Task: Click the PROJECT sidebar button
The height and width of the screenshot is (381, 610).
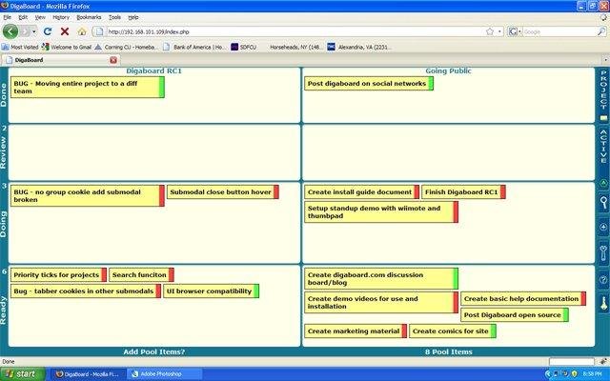Action: tap(603, 95)
